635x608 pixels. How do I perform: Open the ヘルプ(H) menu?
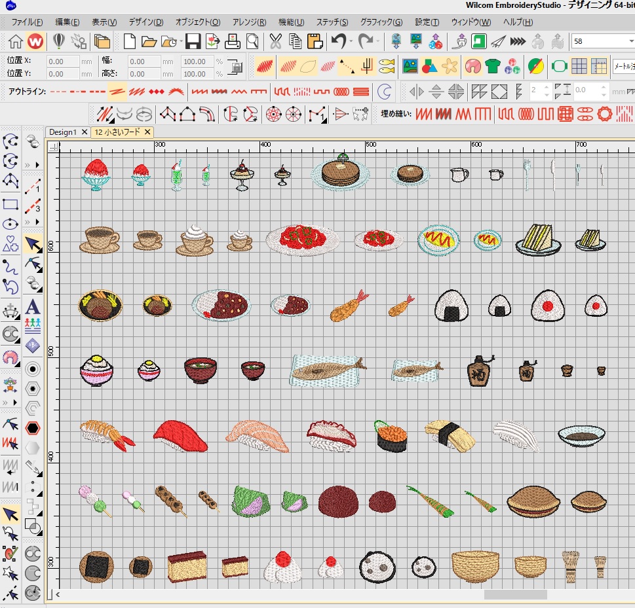(518, 22)
